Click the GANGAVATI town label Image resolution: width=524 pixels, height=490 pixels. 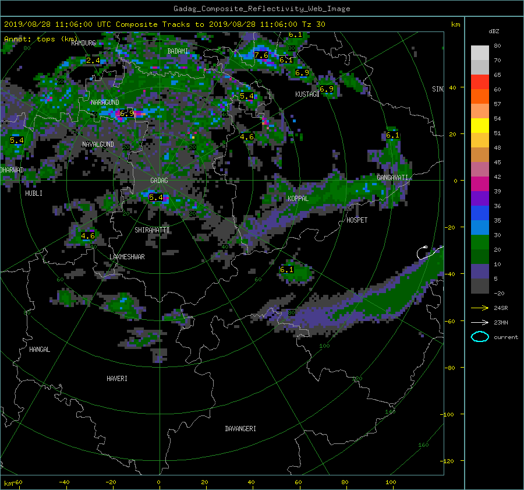click(x=392, y=178)
